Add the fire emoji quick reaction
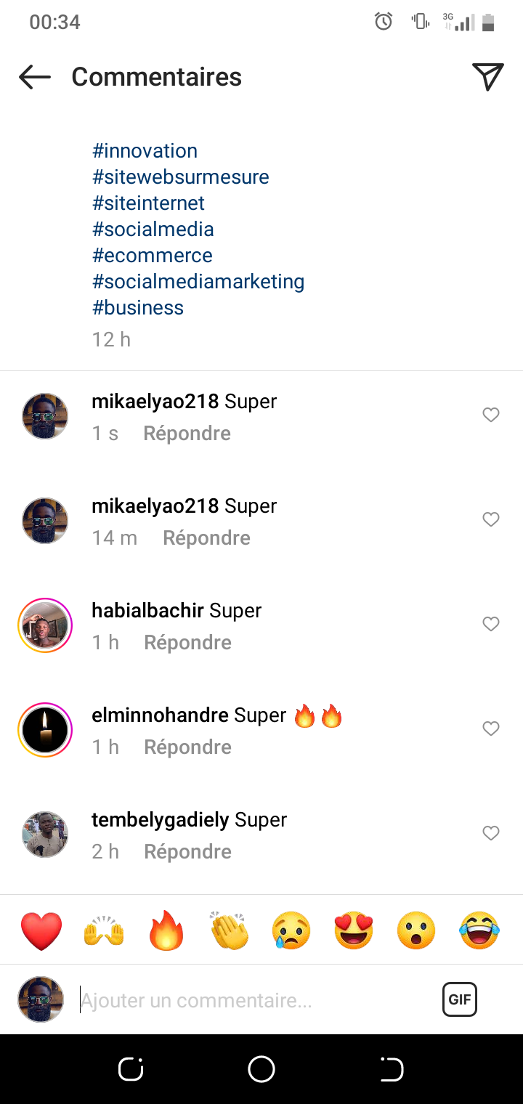The height and width of the screenshot is (1104, 523). (167, 930)
